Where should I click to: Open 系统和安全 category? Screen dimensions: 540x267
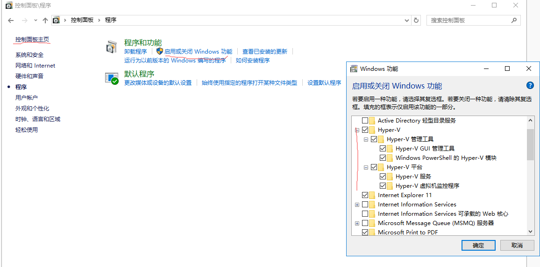click(x=29, y=55)
